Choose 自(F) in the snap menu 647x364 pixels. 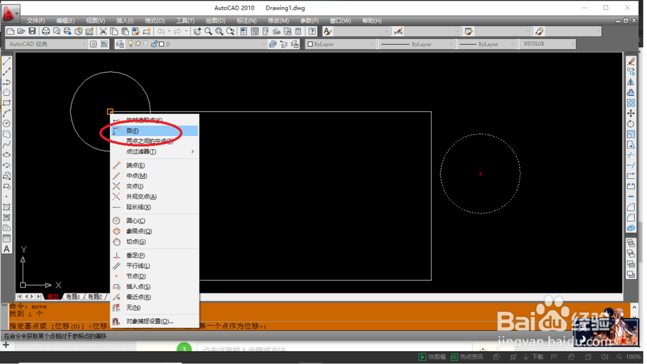(x=155, y=131)
